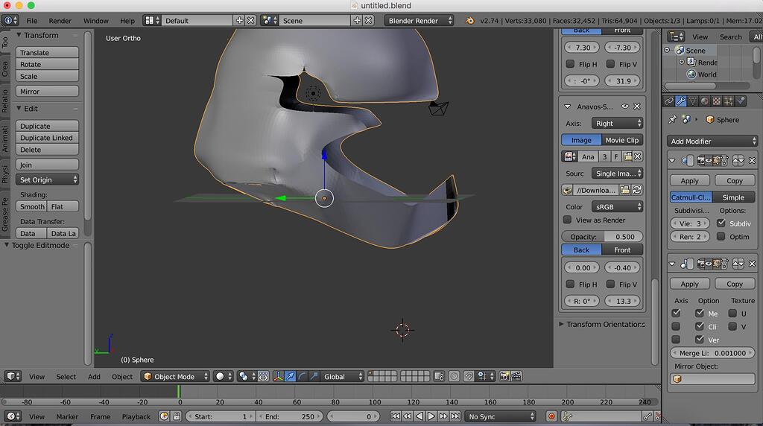
Task: Toggle the Cli (Clipping) mirror option checkbox
Action: coord(700,326)
